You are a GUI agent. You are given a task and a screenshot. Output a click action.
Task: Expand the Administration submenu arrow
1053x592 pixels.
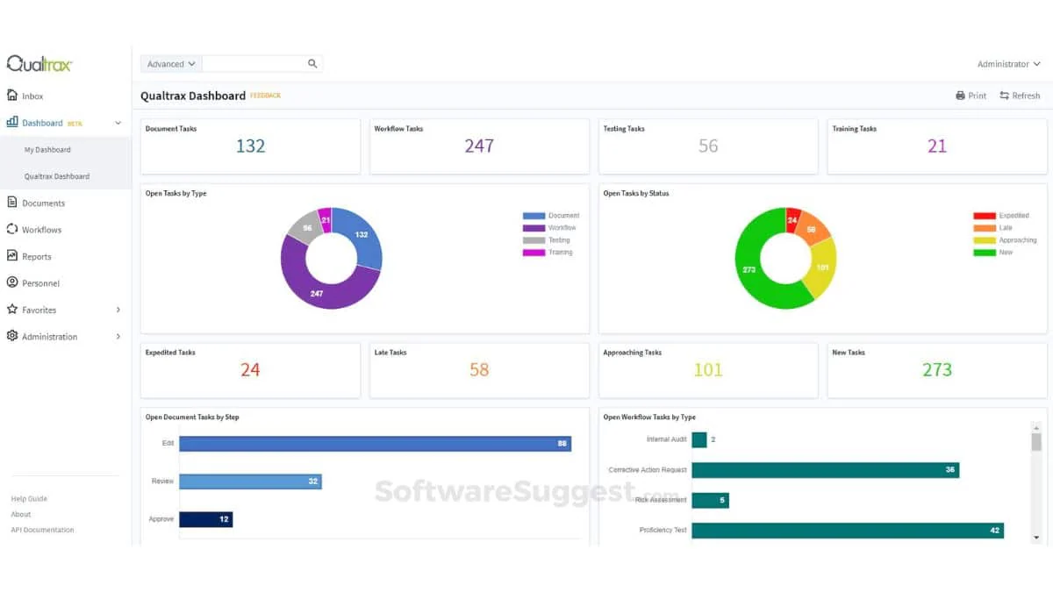(x=118, y=337)
